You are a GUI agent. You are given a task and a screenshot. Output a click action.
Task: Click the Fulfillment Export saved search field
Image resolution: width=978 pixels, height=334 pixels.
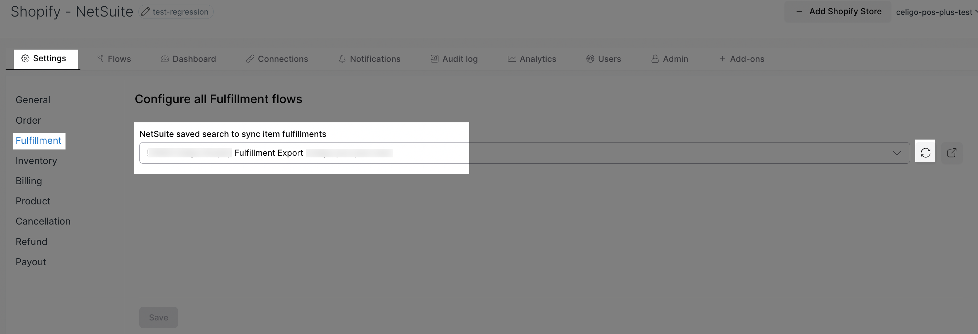point(524,153)
